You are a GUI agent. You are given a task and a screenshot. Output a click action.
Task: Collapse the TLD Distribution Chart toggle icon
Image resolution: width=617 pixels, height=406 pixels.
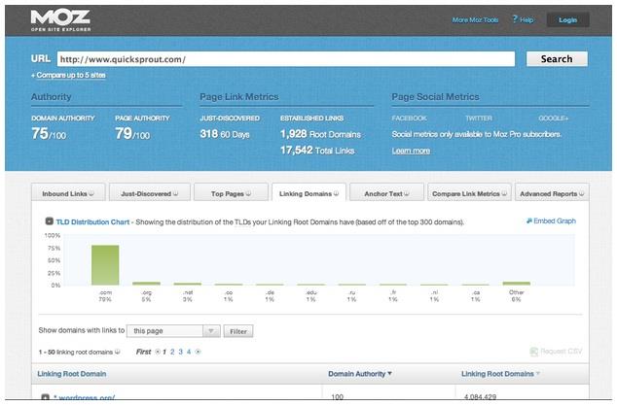(50, 221)
